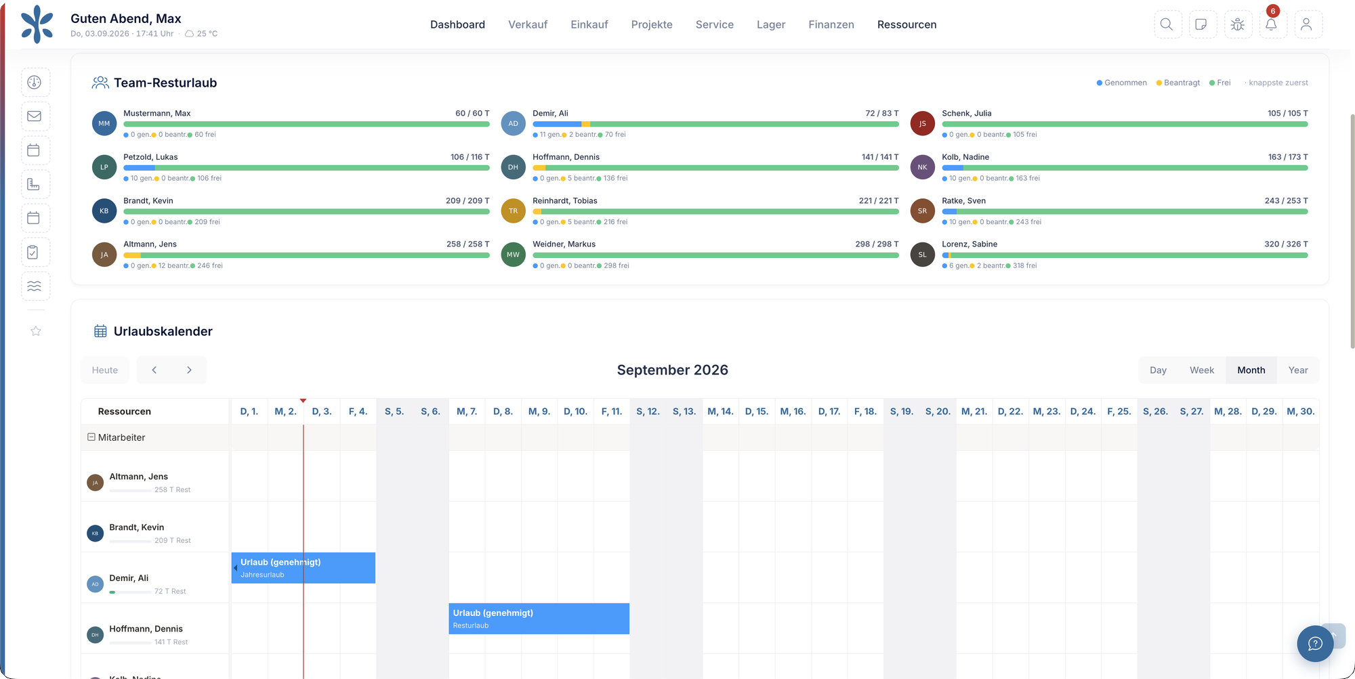This screenshot has width=1355, height=679.
Task: Click the Projekte menu item
Action: point(652,24)
